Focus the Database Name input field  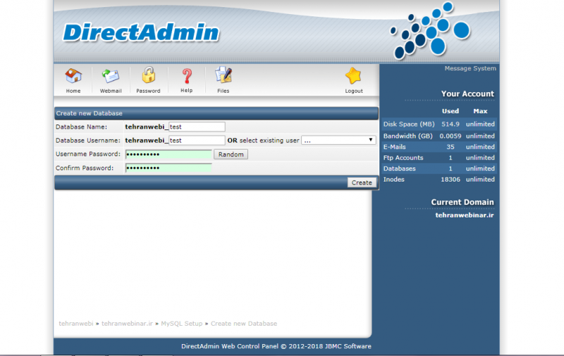click(197, 127)
